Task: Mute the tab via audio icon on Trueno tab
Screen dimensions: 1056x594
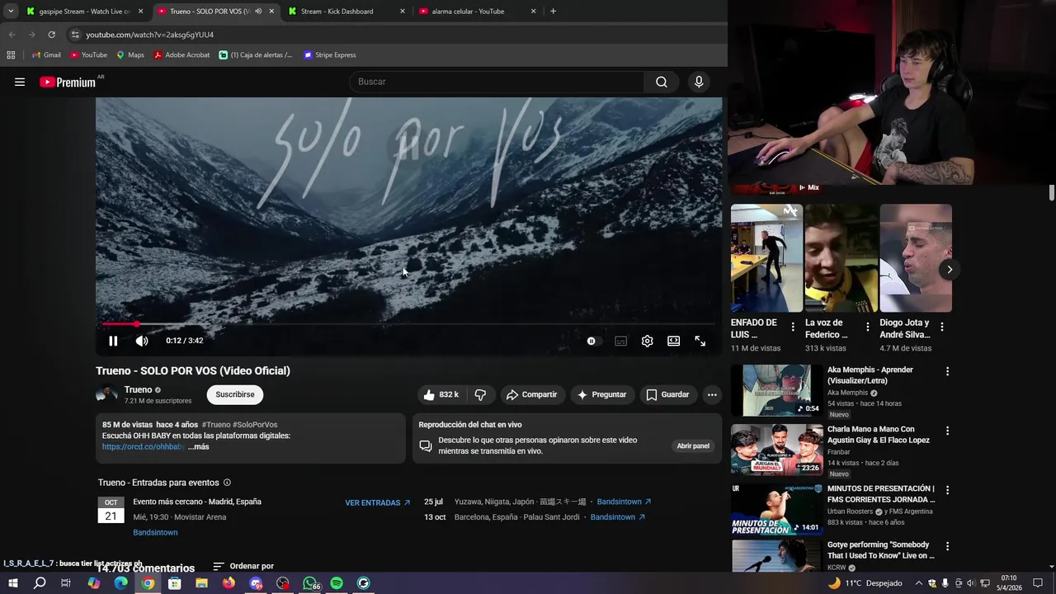Action: coord(258,12)
